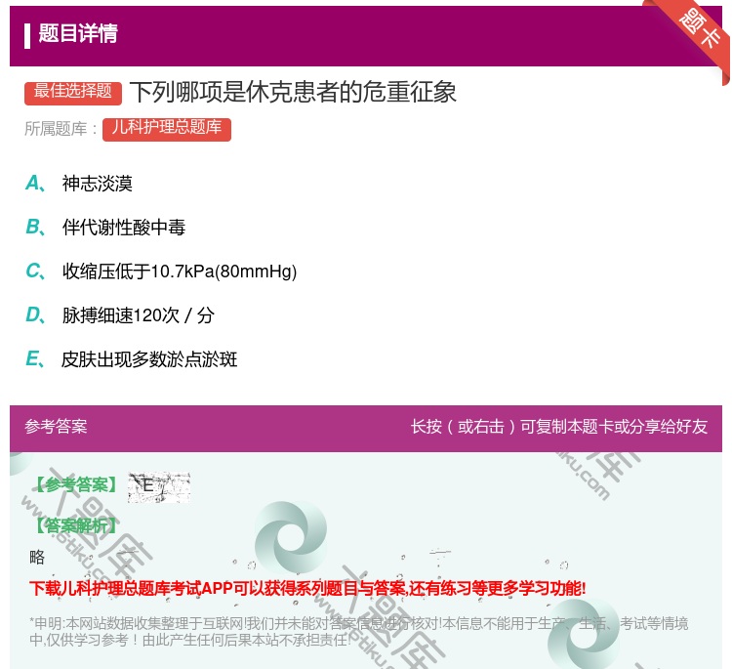
Task: Open the 儿科护理总题库 question bank tag
Action: pyautogui.click(x=166, y=128)
